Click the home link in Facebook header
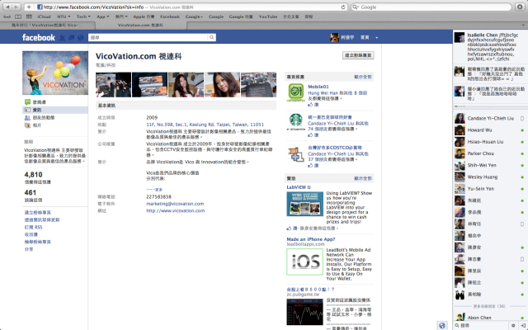Viewport: 528px width, 330px height. tap(365, 38)
